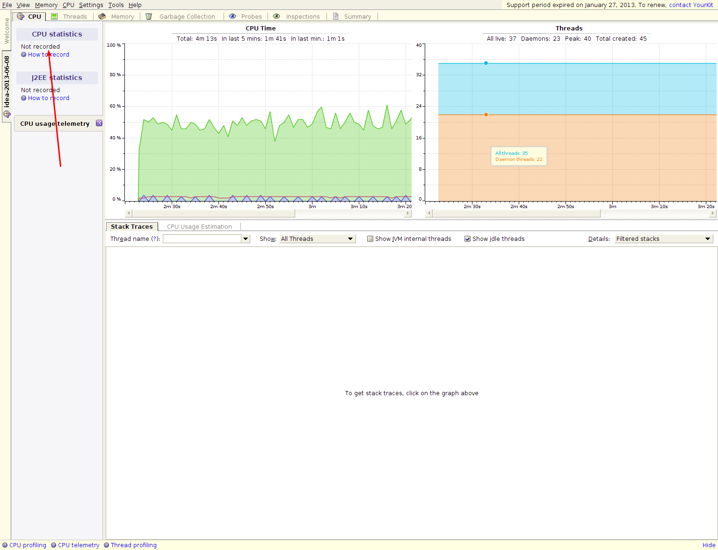Image resolution: width=718 pixels, height=550 pixels.
Task: Open the View menu
Action: (23, 5)
